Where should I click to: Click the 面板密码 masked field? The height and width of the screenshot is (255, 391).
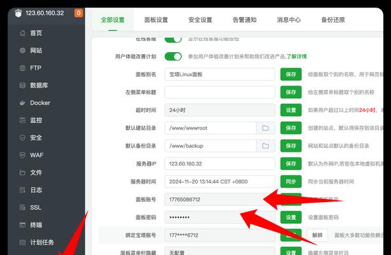pyautogui.click(x=219, y=217)
